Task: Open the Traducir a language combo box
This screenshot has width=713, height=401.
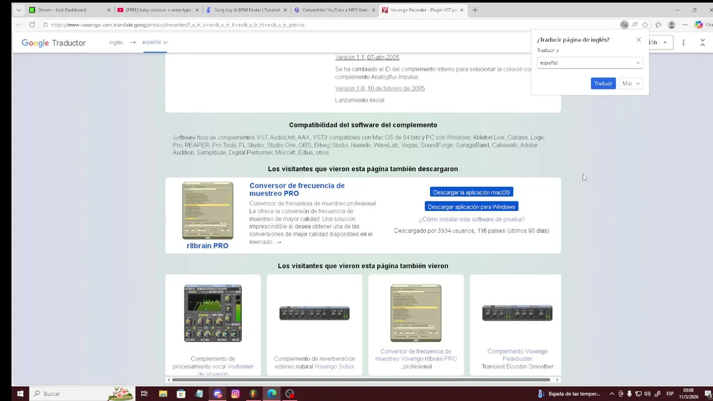Action: coord(590,63)
